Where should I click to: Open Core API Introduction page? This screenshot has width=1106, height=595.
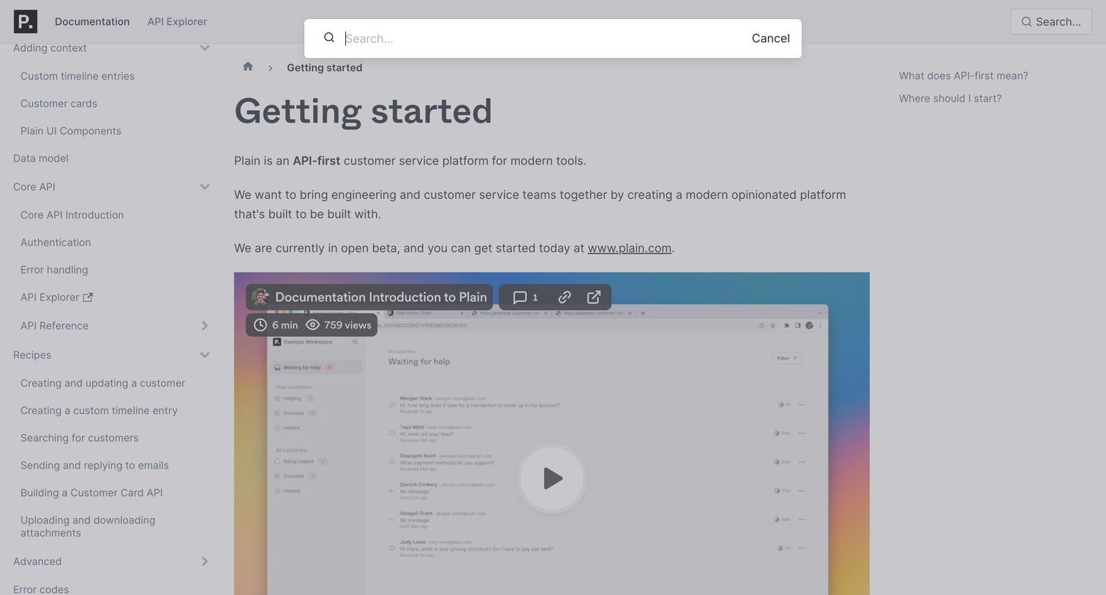coord(72,215)
